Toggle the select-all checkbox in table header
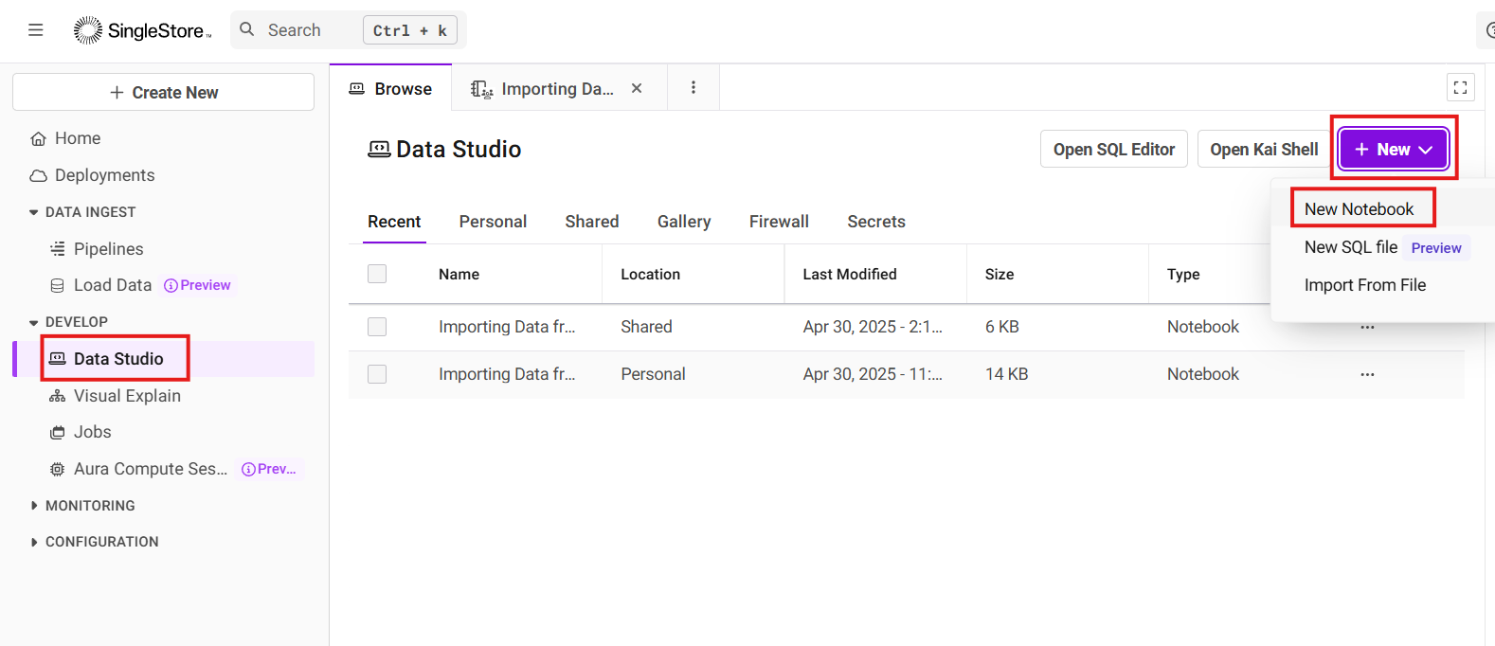Image resolution: width=1495 pixels, height=646 pixels. pyautogui.click(x=377, y=274)
